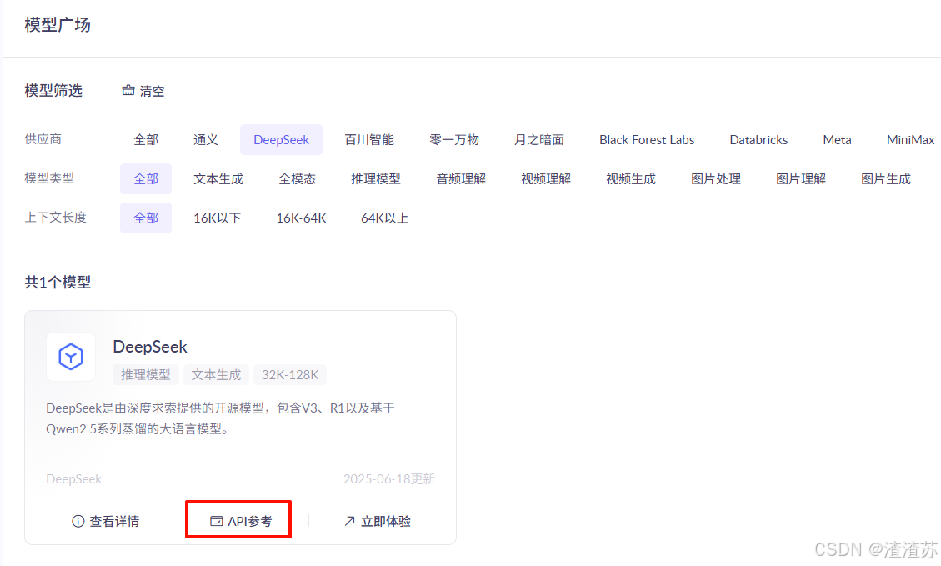Filter model type by 全模态
This screenshot has height=566, width=941.
297,179
